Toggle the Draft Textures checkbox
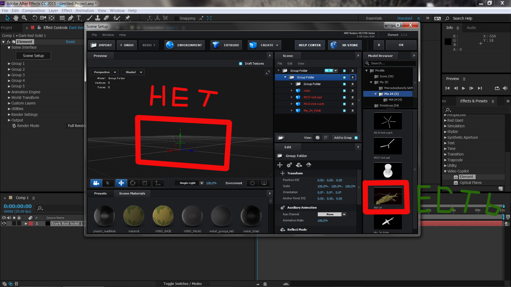 click(x=241, y=64)
